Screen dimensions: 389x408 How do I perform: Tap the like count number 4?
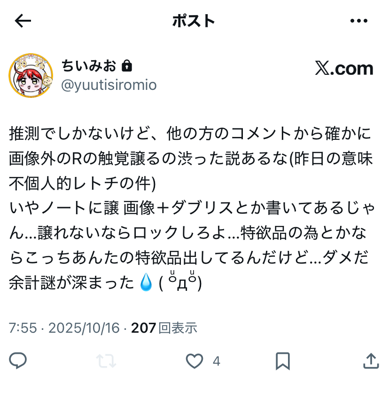217,361
